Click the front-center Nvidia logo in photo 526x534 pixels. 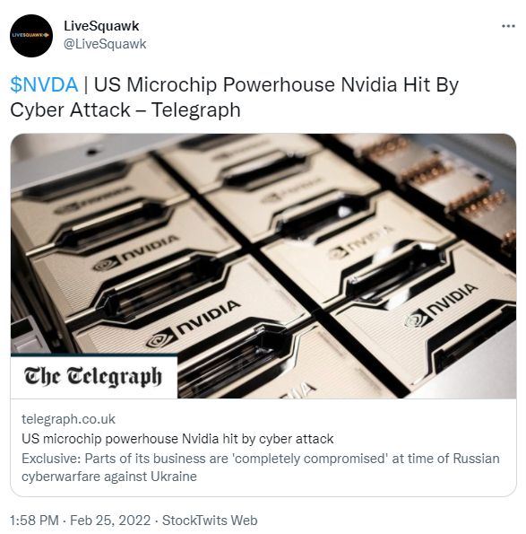point(194,323)
